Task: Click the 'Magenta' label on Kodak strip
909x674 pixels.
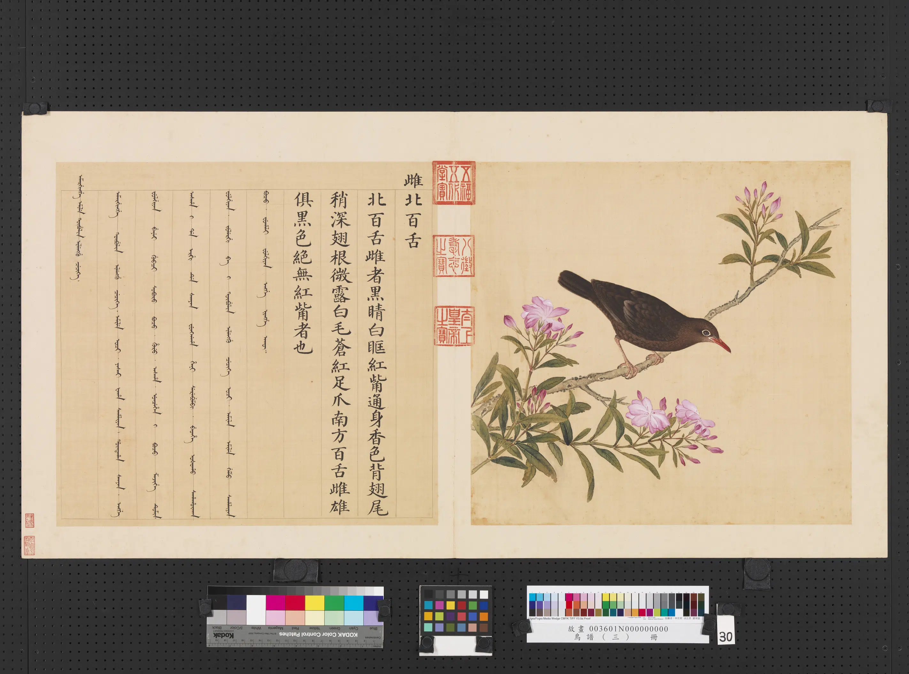Action: (x=275, y=628)
